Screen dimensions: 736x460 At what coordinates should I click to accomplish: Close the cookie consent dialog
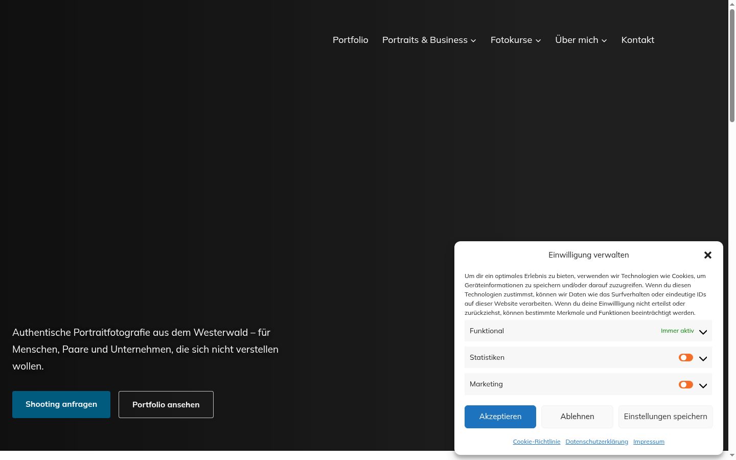(x=708, y=255)
